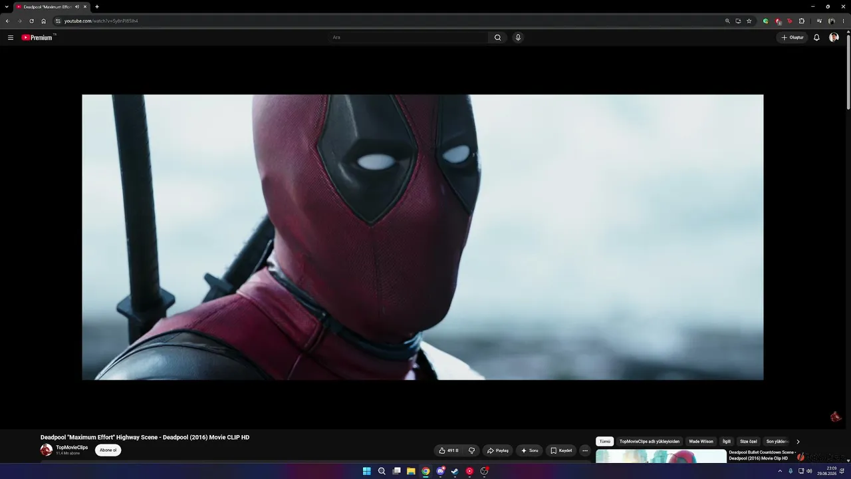Open the TopMovieClips channel avatar
The width and height of the screenshot is (851, 479).
coord(47,450)
